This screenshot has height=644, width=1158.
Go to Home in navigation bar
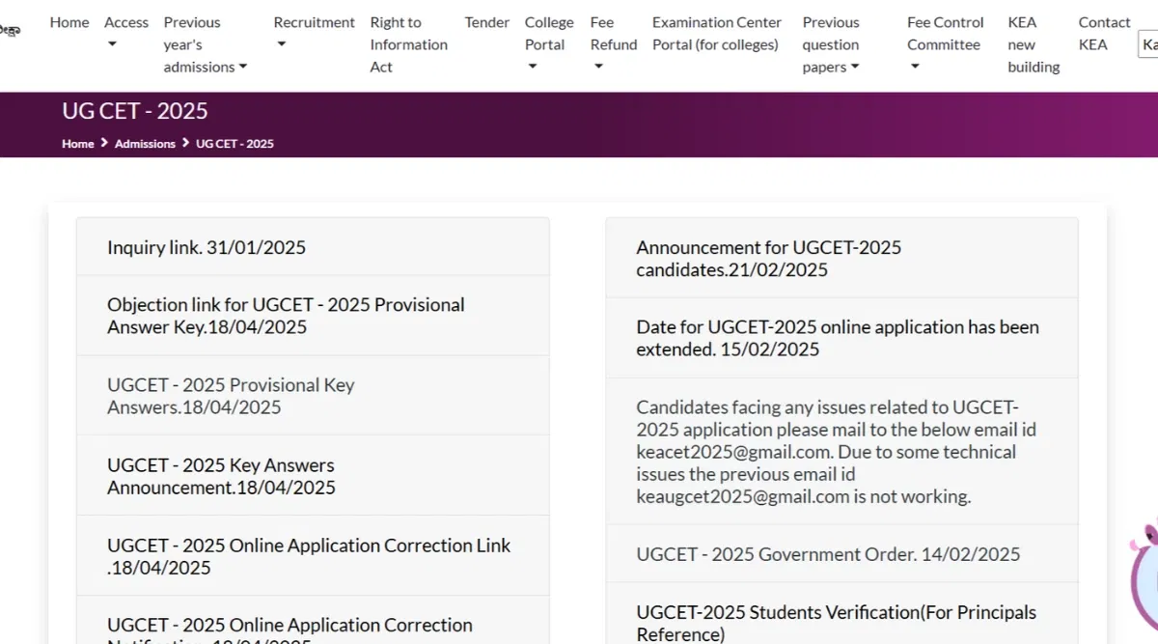pos(69,22)
